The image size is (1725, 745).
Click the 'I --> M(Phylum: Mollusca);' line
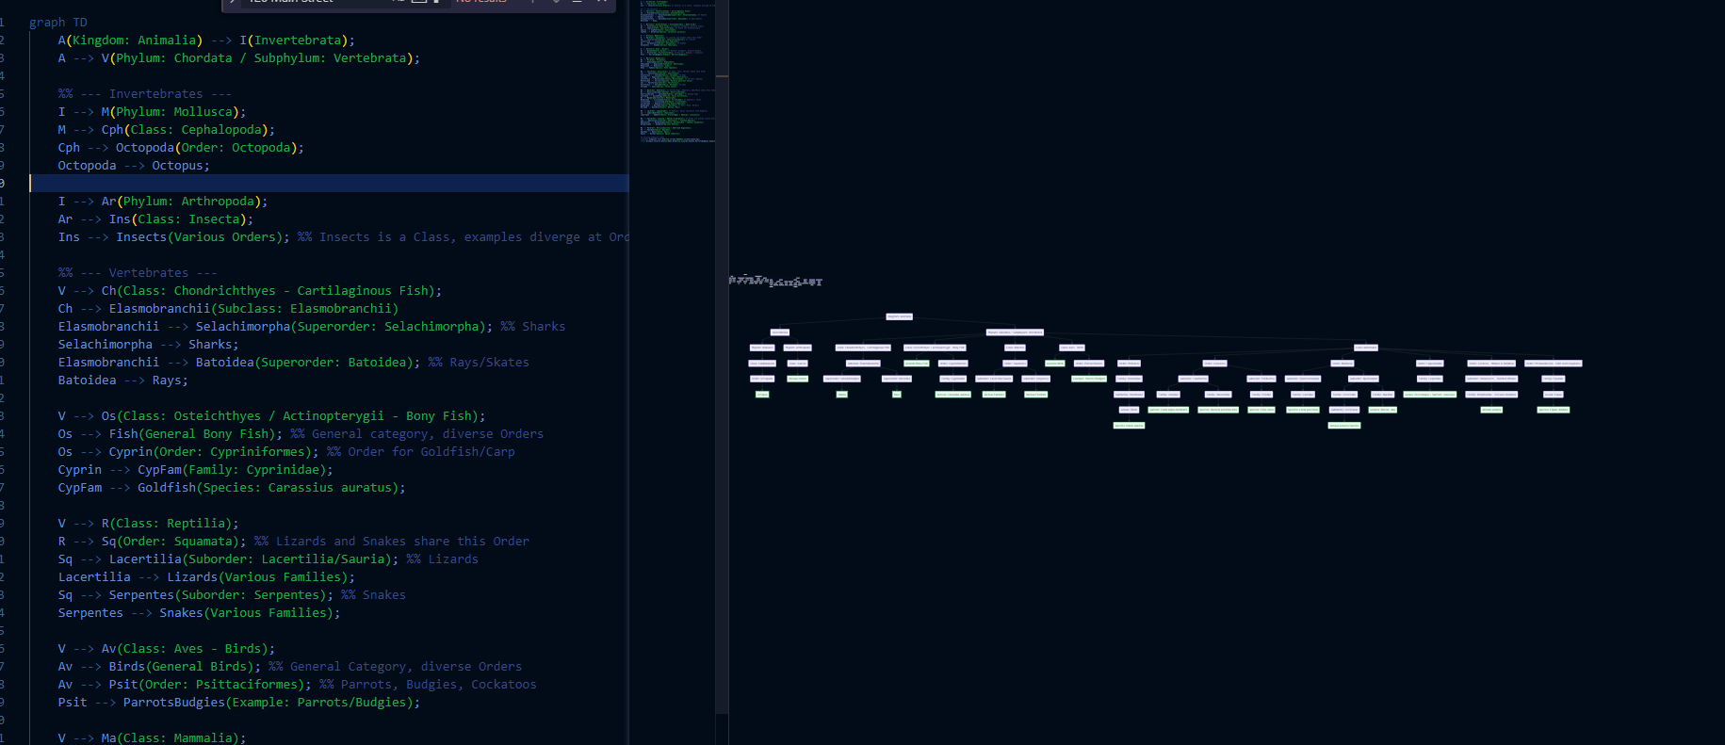coord(152,112)
